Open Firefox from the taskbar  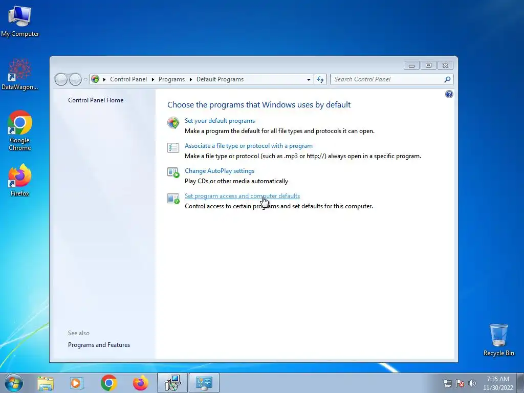point(140,383)
